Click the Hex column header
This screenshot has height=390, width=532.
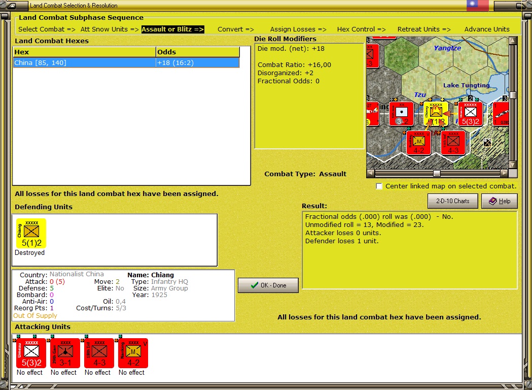coord(84,52)
